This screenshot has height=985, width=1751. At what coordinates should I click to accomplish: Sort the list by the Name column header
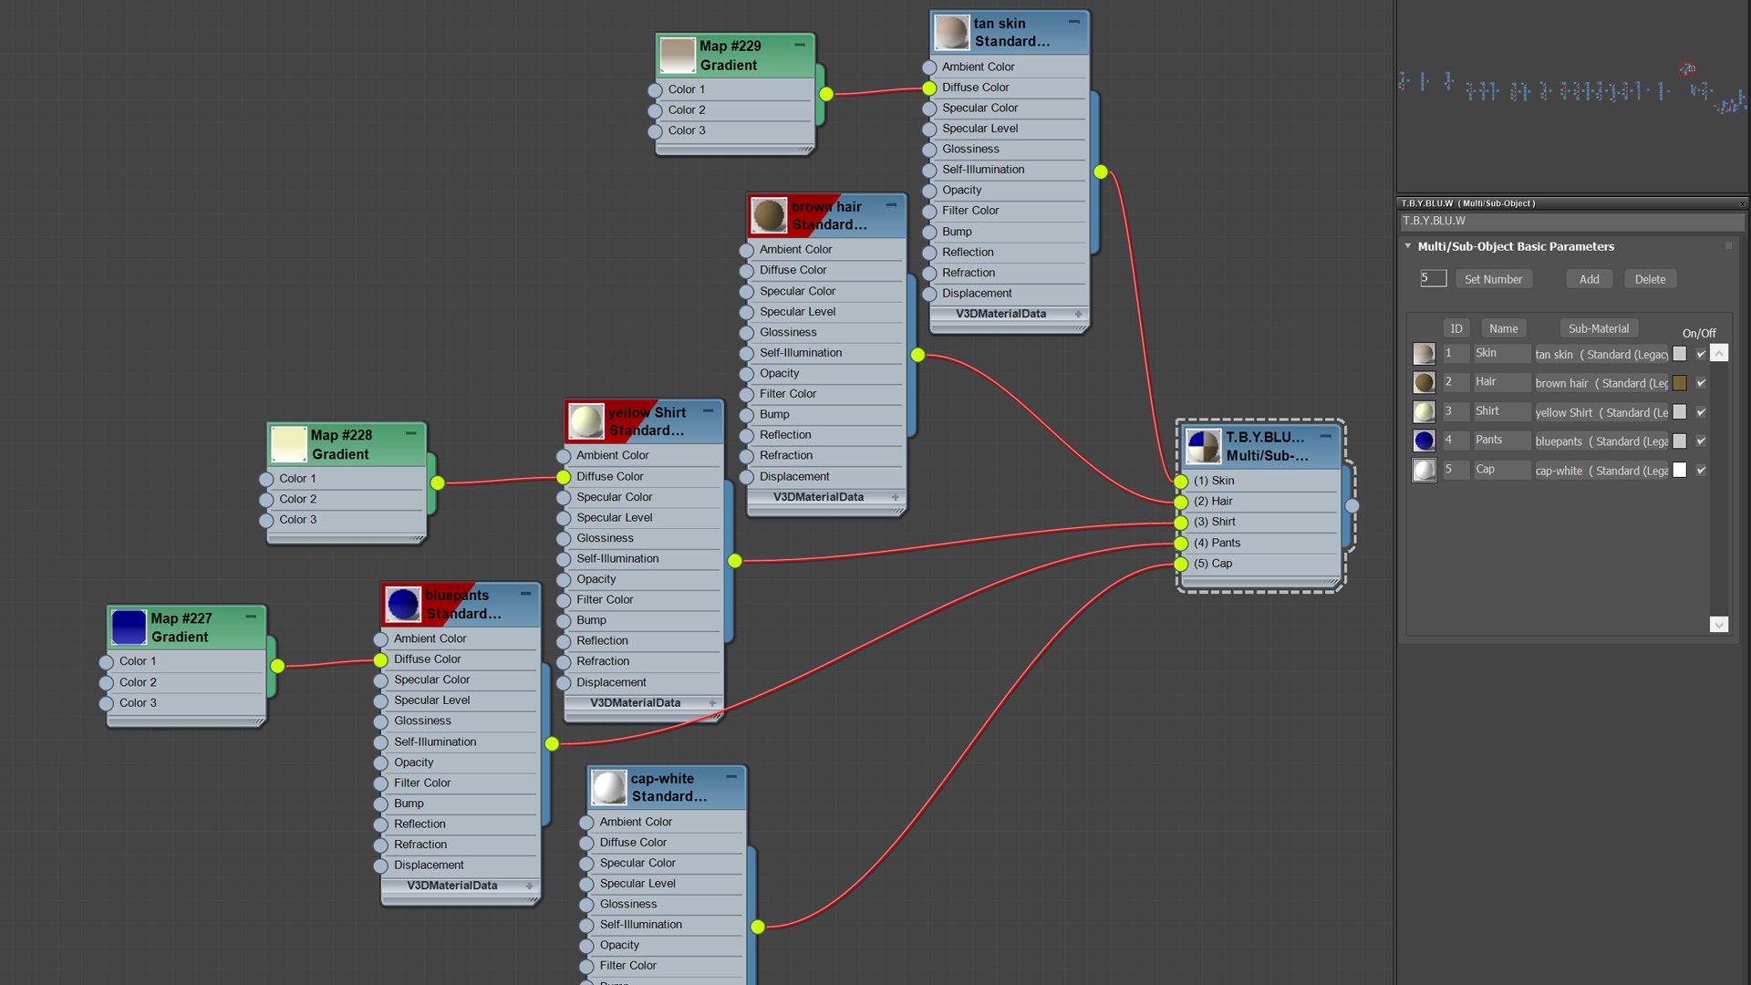click(1503, 328)
